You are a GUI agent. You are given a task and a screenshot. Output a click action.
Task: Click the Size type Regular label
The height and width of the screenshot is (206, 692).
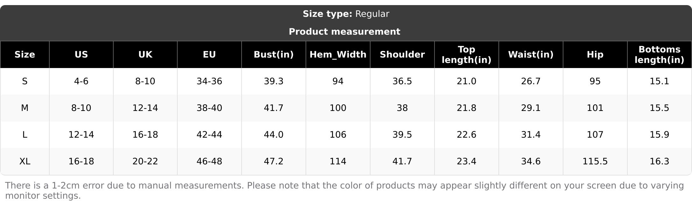[346, 14]
